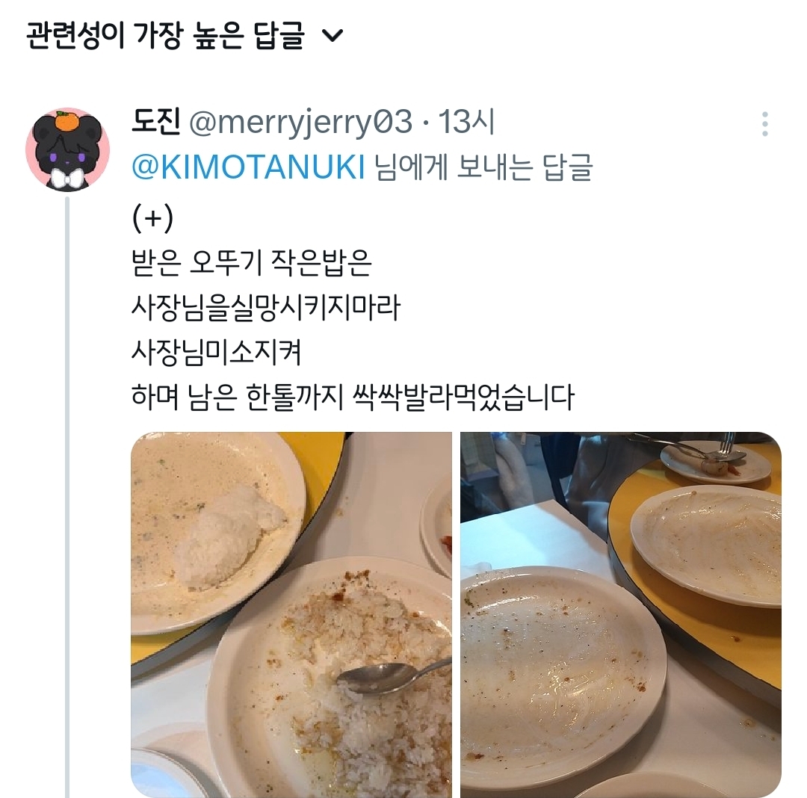Follow the @KIMOTANUKI mention link

(x=248, y=167)
